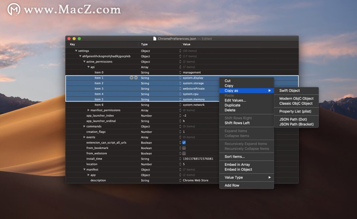This screenshot has width=357, height=219.
Task: Copy selection as Classic ObjC Object
Action: 296,103
